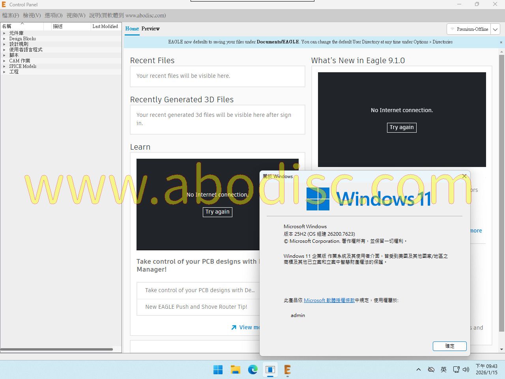
Task: Click 確定 button in About Windows dialog
Action: (x=449, y=346)
